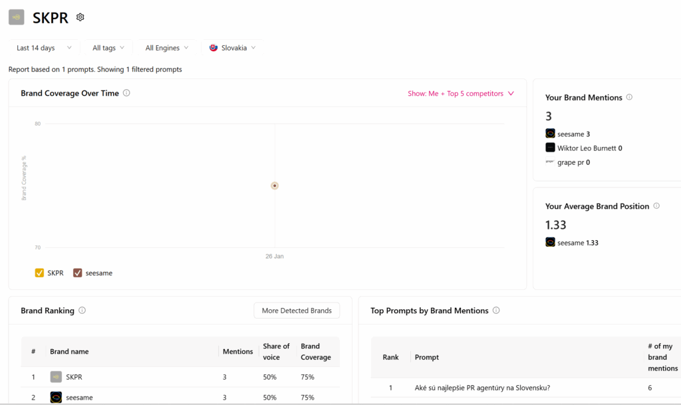Click the 26 Jan axis label
The height and width of the screenshot is (405, 681).
(275, 256)
